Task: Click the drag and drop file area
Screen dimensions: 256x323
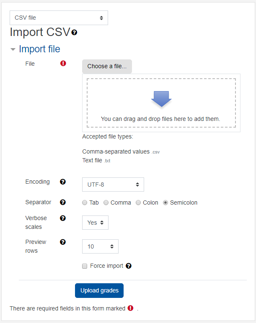Action: click(x=161, y=103)
